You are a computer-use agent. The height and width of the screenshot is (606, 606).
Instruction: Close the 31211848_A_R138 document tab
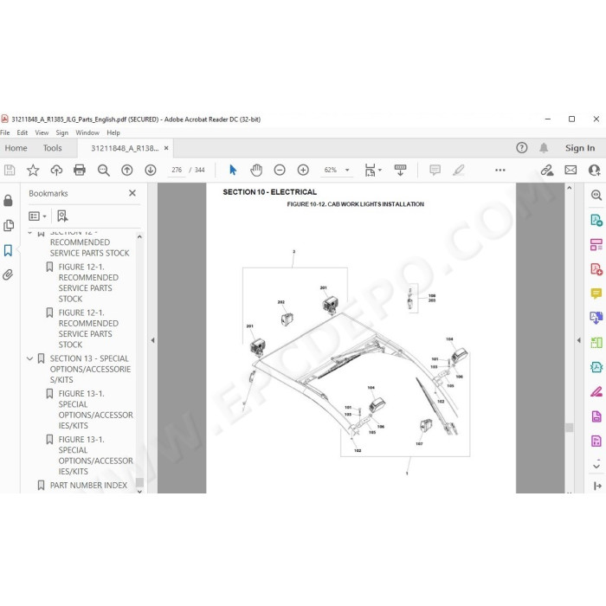tap(166, 148)
